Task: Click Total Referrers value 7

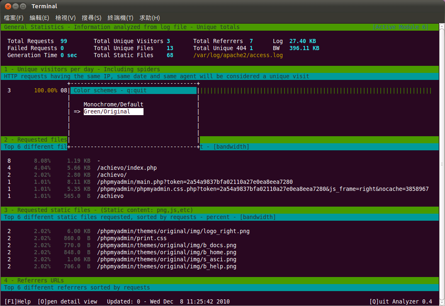Action: tap(251, 41)
